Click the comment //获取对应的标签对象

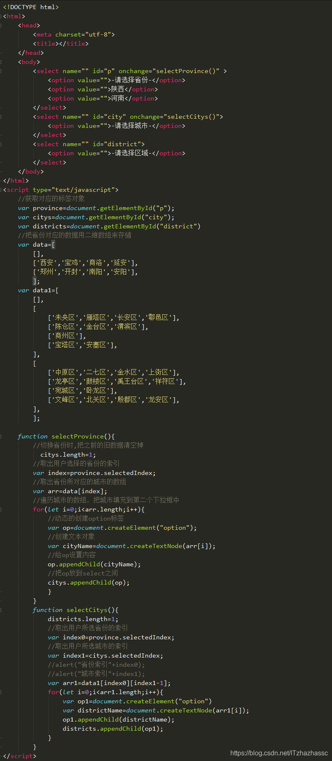(51, 199)
